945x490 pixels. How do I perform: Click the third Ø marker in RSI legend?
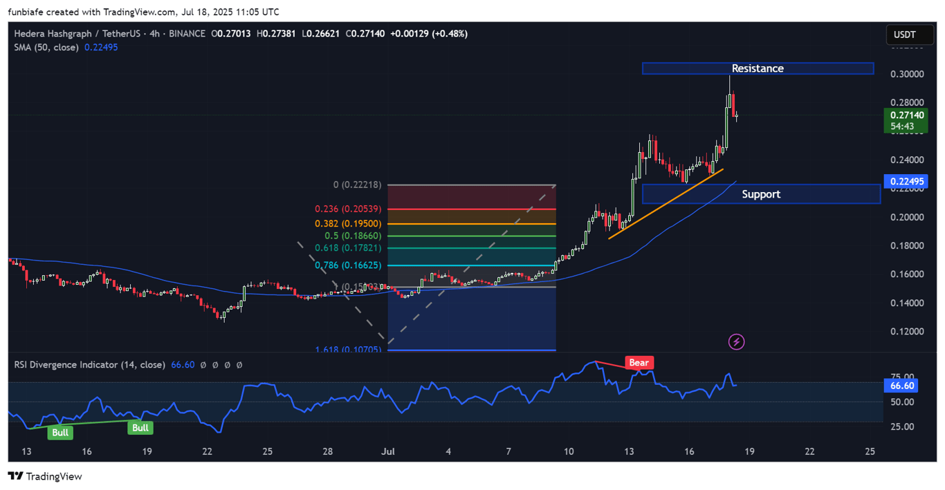pyautogui.click(x=228, y=364)
